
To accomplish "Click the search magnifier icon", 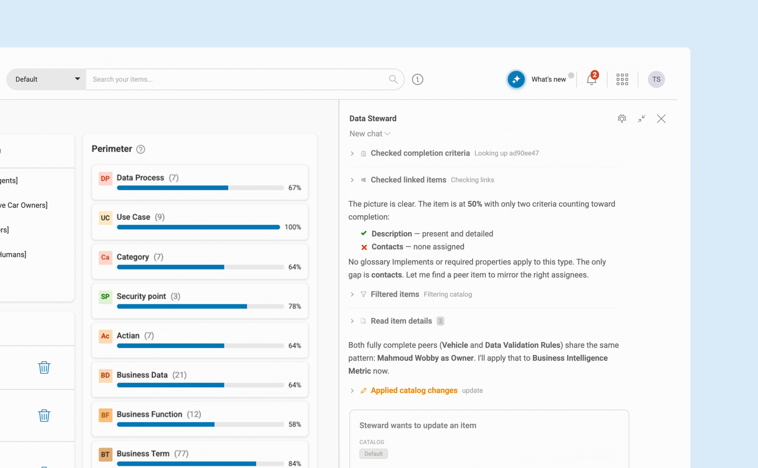I will (x=393, y=80).
